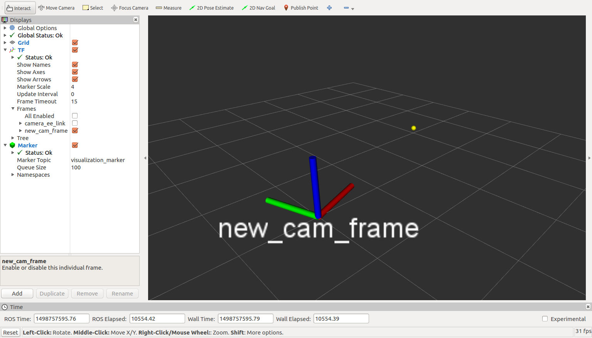
Task: Click the Publish Point tool
Action: pos(301,8)
